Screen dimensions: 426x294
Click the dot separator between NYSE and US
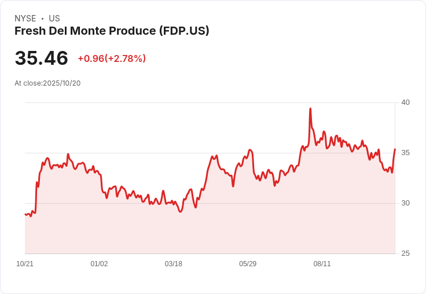(42, 19)
